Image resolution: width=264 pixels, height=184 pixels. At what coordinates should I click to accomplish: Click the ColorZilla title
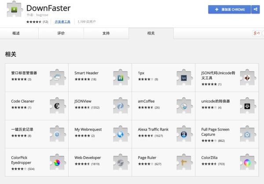coord(209,158)
